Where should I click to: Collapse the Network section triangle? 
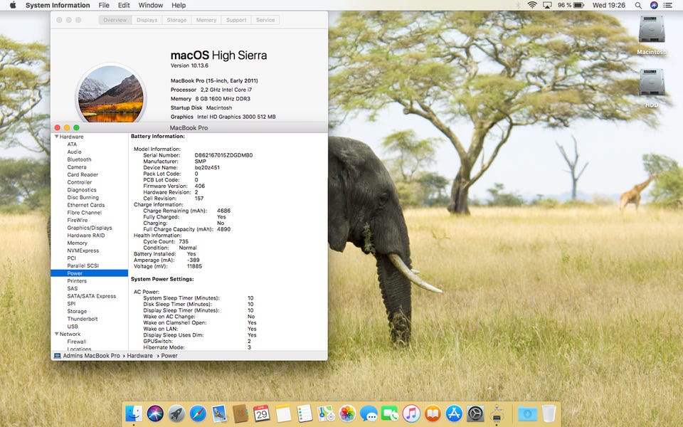click(57, 334)
